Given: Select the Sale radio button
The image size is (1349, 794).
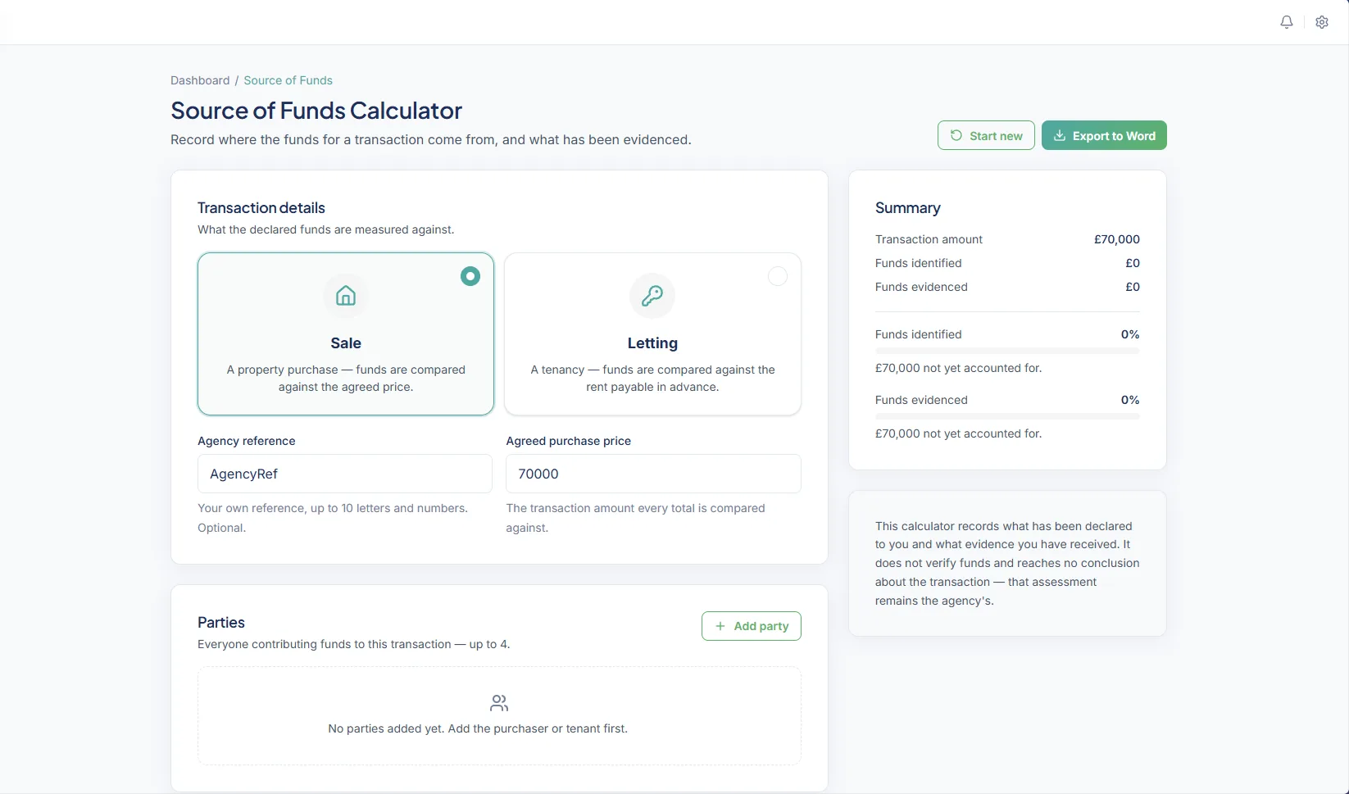Looking at the screenshot, I should pyautogui.click(x=470, y=276).
